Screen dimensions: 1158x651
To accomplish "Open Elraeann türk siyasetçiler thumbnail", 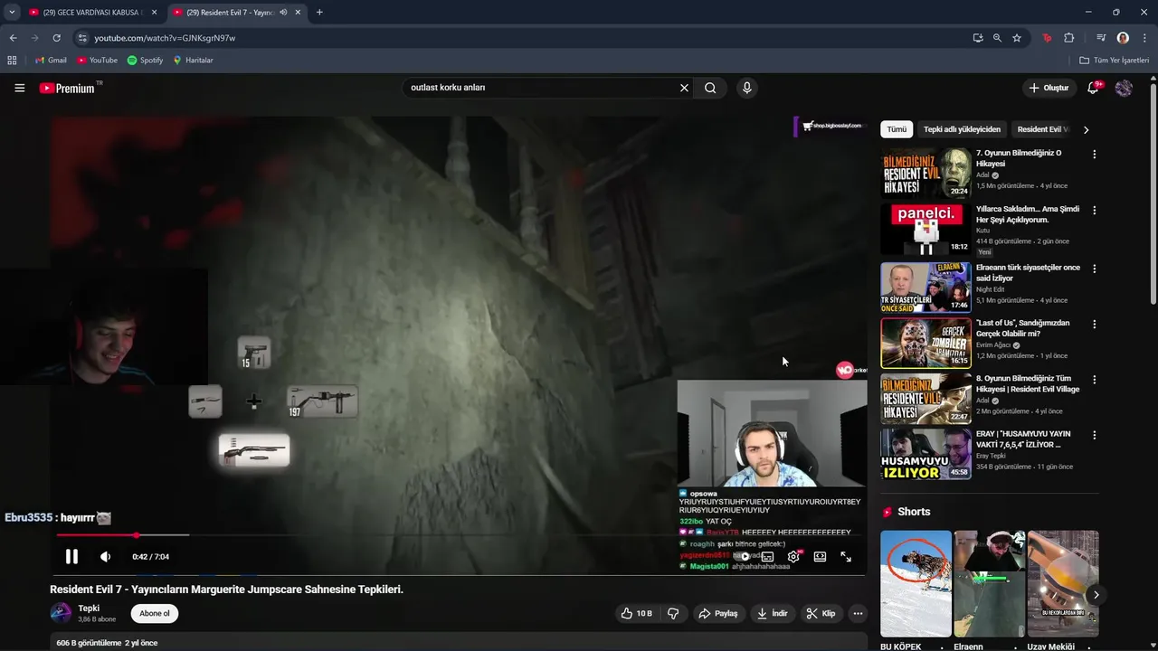I will pyautogui.click(x=925, y=288).
